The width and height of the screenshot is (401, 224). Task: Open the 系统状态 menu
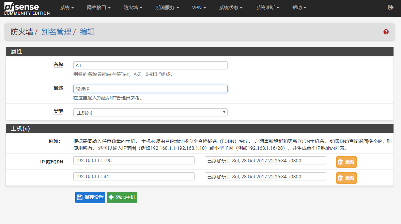[x=231, y=8]
